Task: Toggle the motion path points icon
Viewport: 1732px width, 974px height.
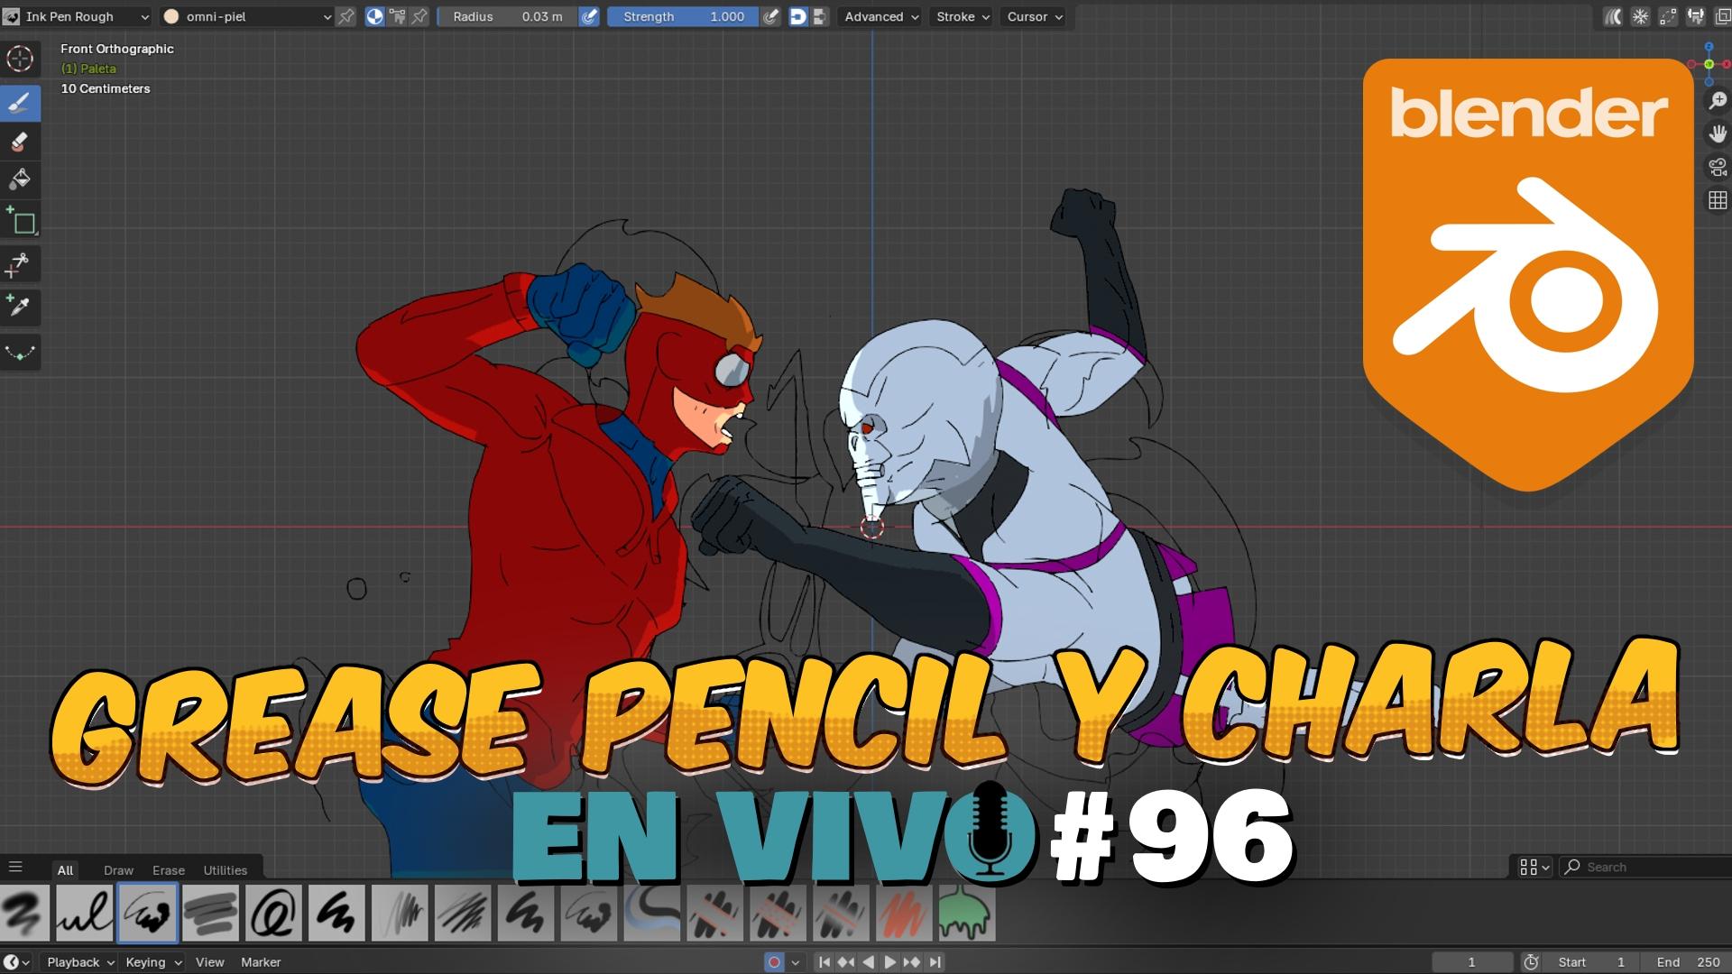Action: click(1668, 16)
